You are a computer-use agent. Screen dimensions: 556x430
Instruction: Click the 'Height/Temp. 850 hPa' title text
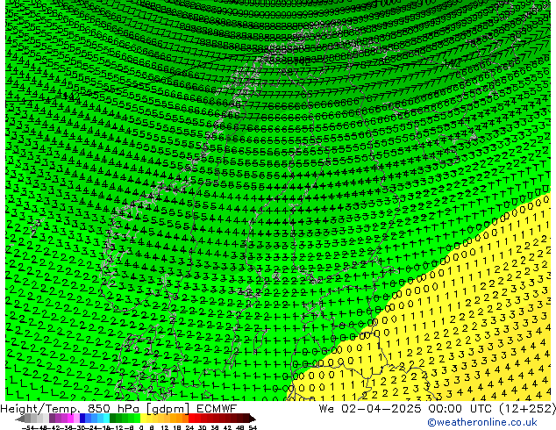pyautogui.click(x=71, y=409)
